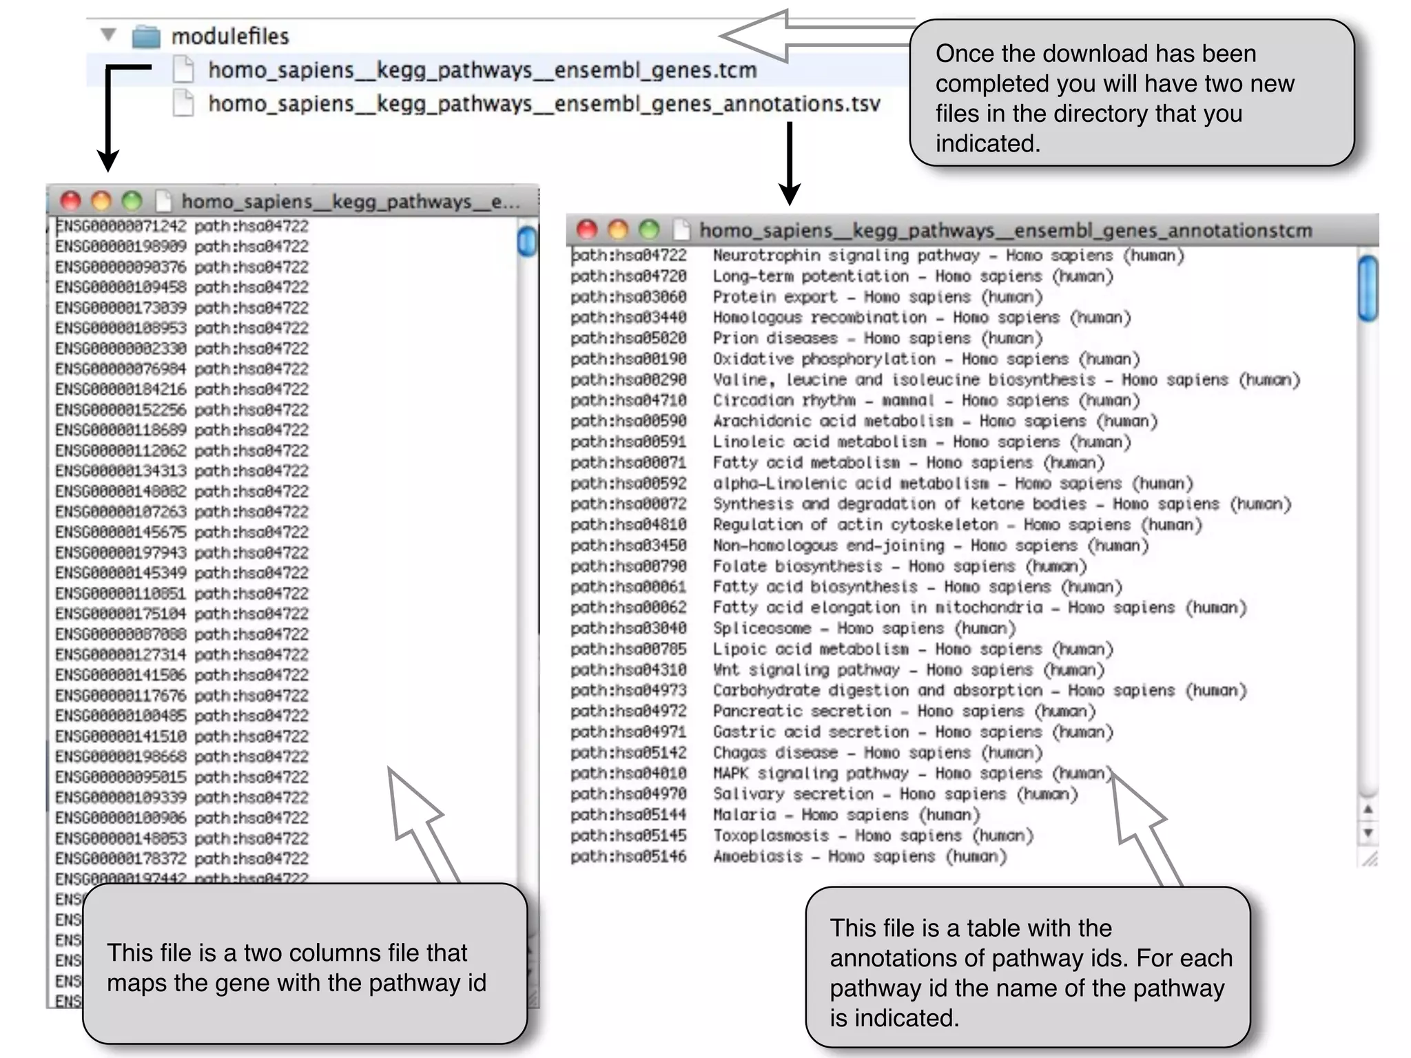Click the Fatty acid biosynthesis row
This screenshot has width=1411, height=1058.
pyautogui.click(x=847, y=587)
